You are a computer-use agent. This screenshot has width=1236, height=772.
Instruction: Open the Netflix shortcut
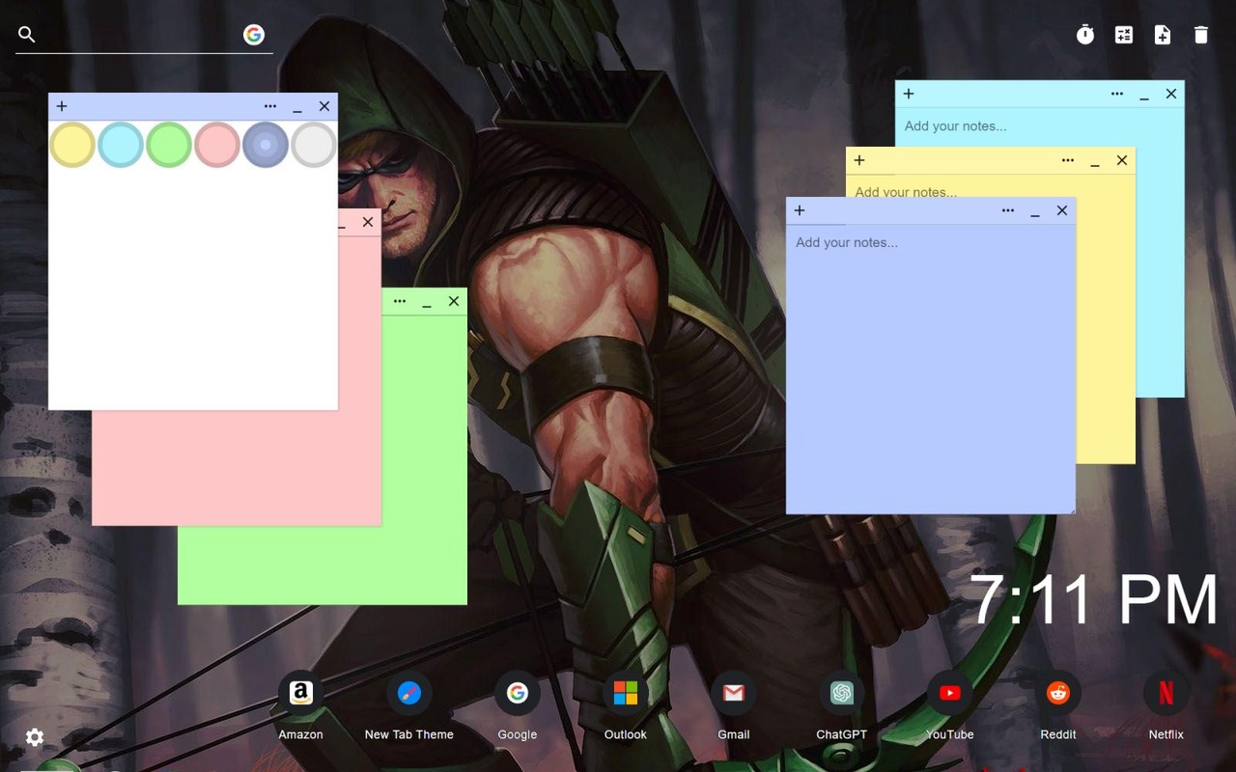pyautogui.click(x=1166, y=693)
